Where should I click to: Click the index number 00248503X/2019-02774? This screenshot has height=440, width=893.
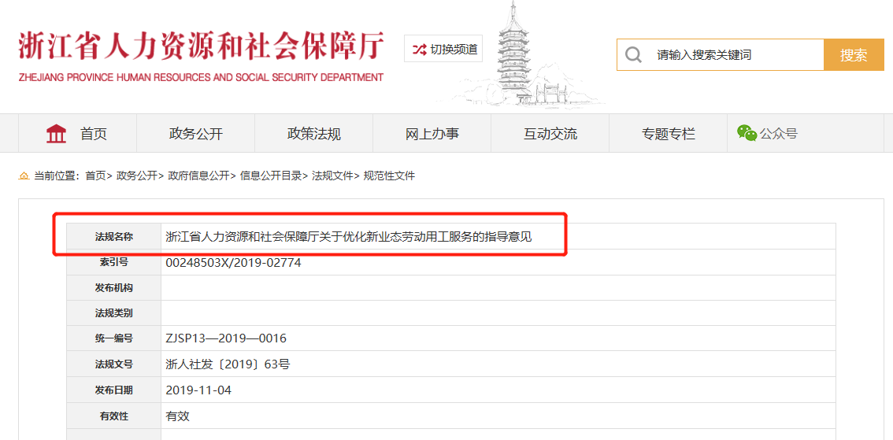click(x=233, y=263)
